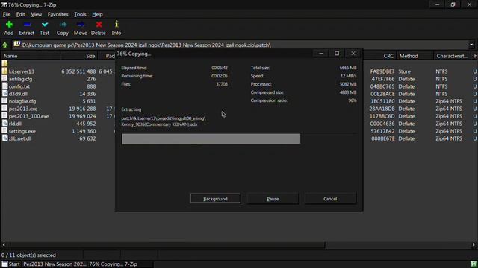Open the View menu
Screen dimensions: 478x268
36,14
